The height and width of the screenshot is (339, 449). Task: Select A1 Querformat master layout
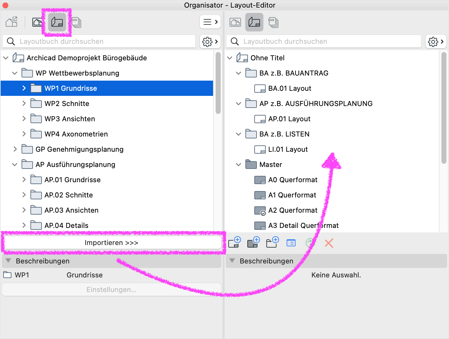tap(332, 195)
